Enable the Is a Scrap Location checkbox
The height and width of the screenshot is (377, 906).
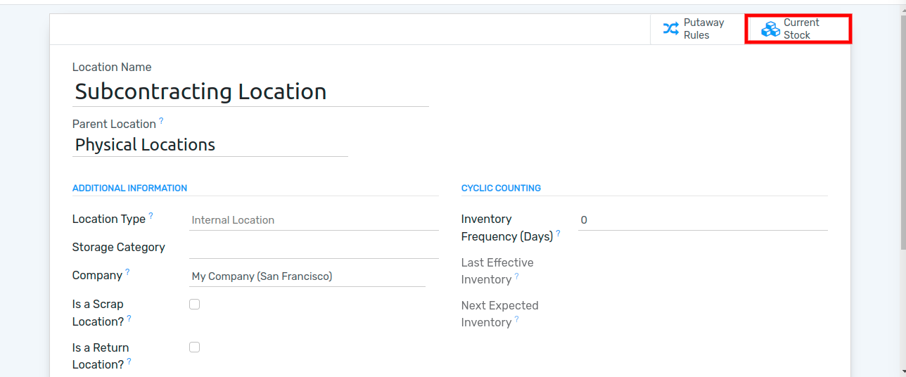coord(195,305)
